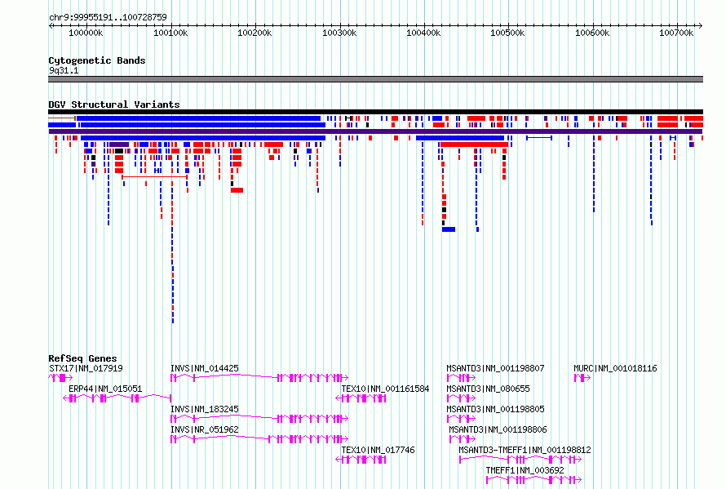Open the MSANTD3|NM_080655 gene label
Screen dimensions: 726x489
point(488,389)
